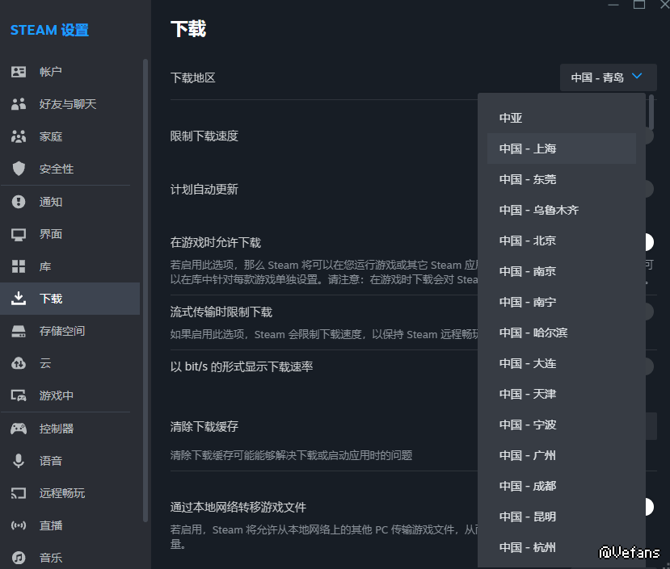Open the 好友与聊天 settings section

pos(70,104)
